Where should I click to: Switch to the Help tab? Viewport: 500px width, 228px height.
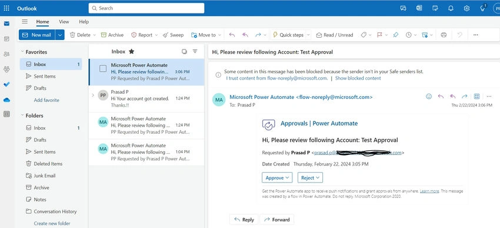click(84, 22)
